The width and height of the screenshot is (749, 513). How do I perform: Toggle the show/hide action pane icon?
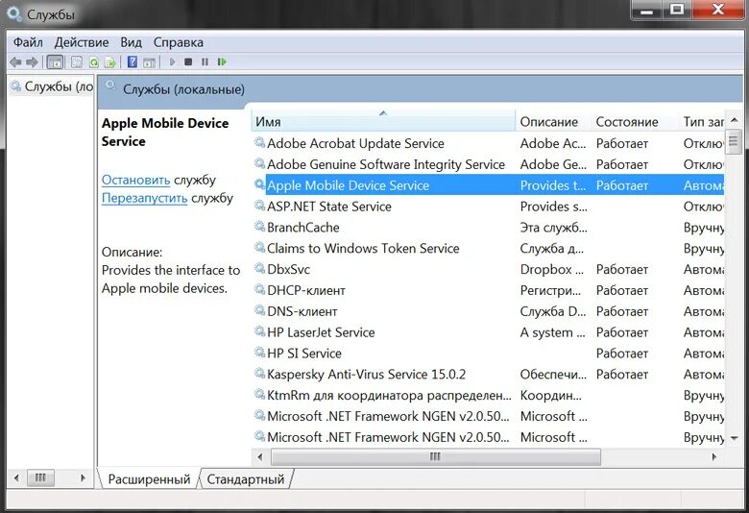click(150, 62)
